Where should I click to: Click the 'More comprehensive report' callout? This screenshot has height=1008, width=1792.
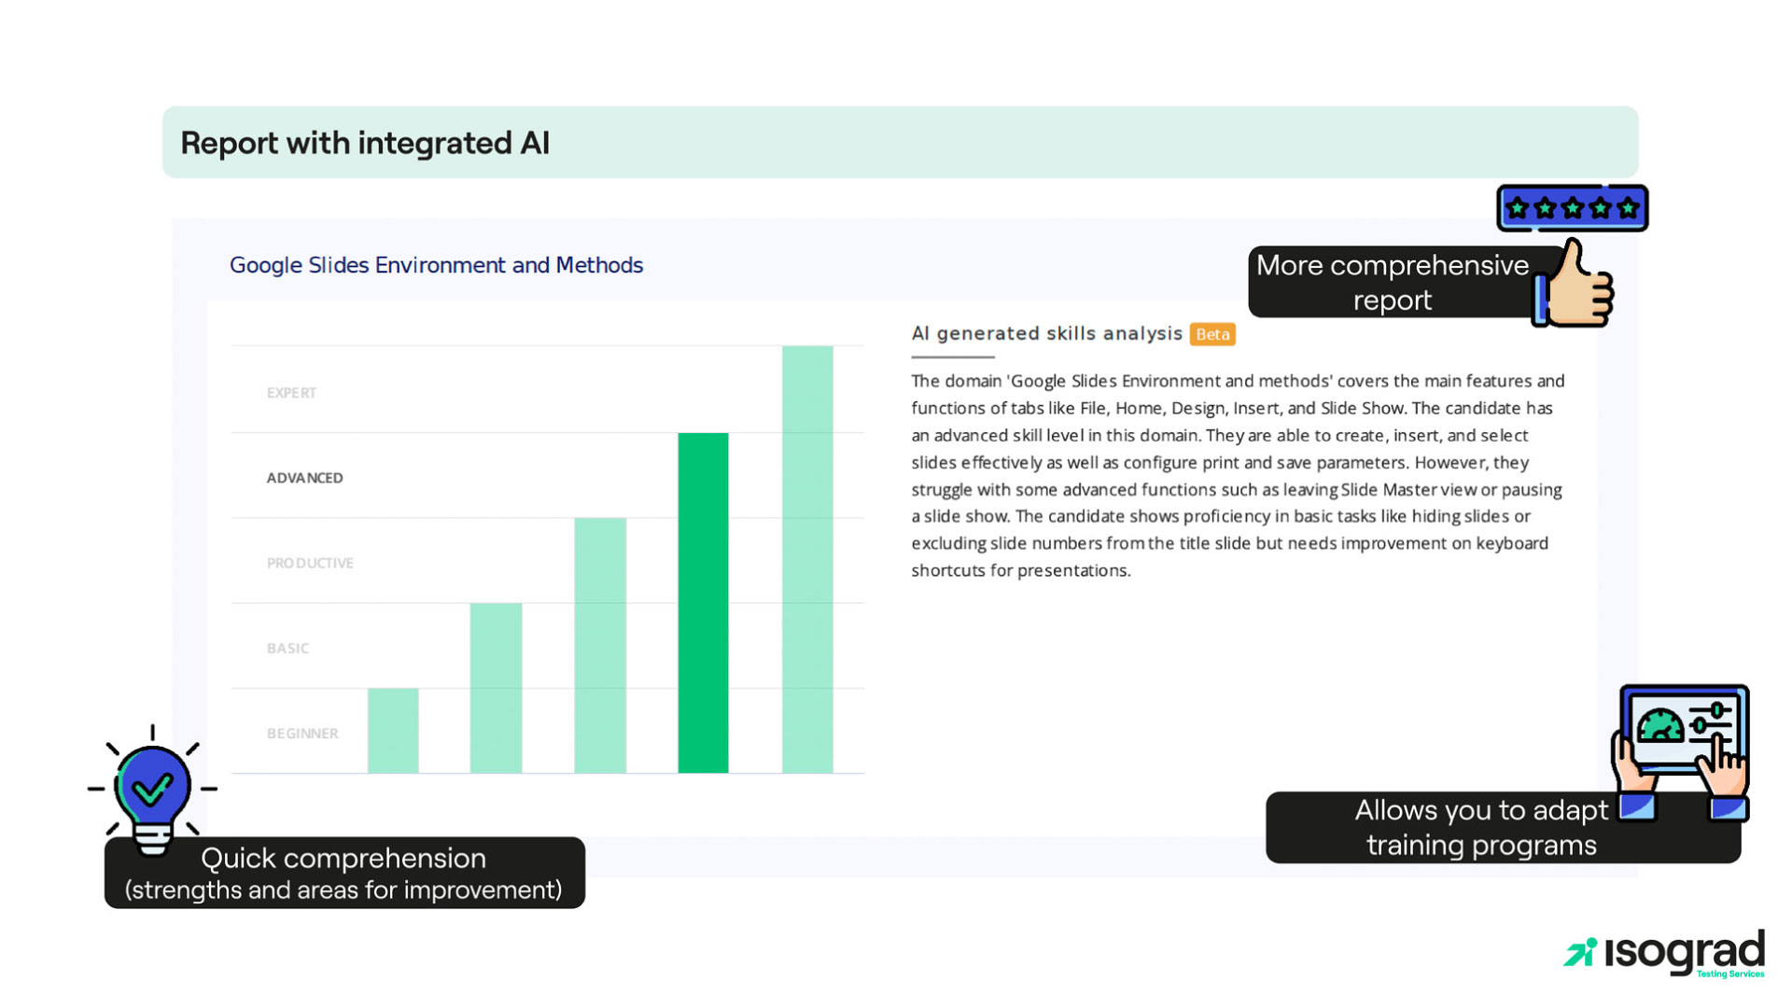coord(1392,282)
